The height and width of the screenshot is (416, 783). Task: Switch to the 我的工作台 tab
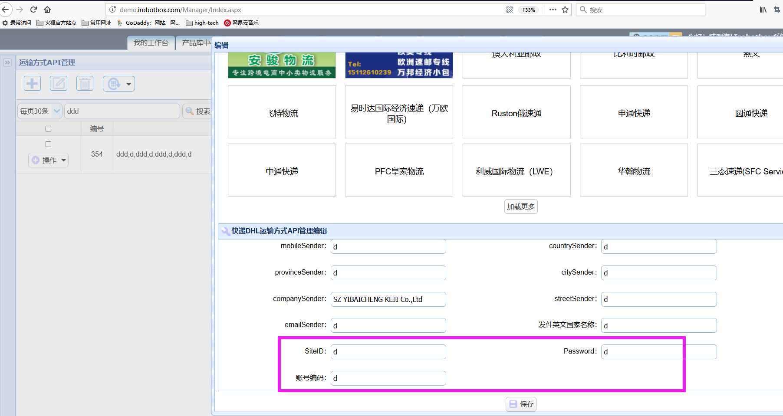(x=151, y=43)
